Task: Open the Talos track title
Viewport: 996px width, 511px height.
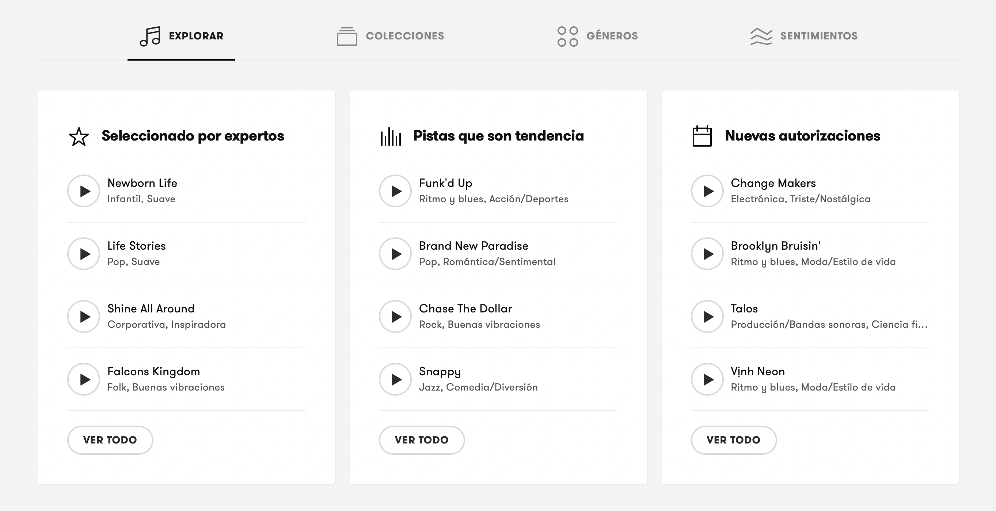Action: (744, 309)
